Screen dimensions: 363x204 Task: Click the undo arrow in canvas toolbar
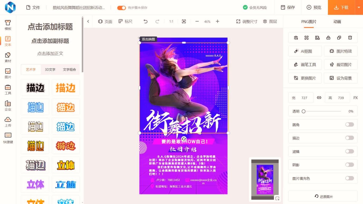[x=145, y=21]
